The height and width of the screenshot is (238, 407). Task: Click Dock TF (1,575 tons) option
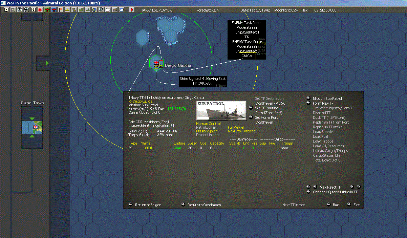pyautogui.click(x=328, y=117)
